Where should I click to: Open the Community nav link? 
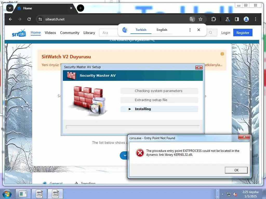70,33
